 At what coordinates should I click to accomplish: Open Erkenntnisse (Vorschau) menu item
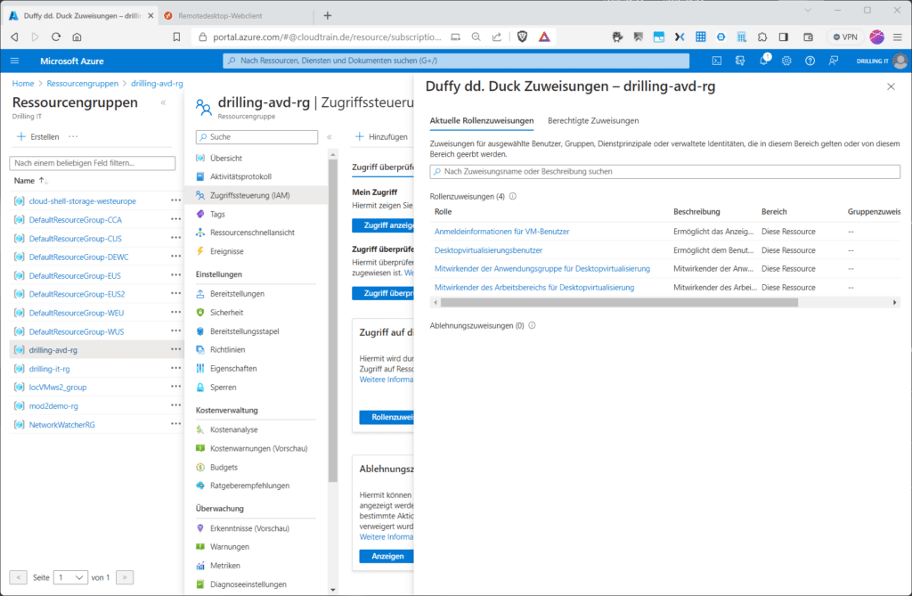click(249, 528)
